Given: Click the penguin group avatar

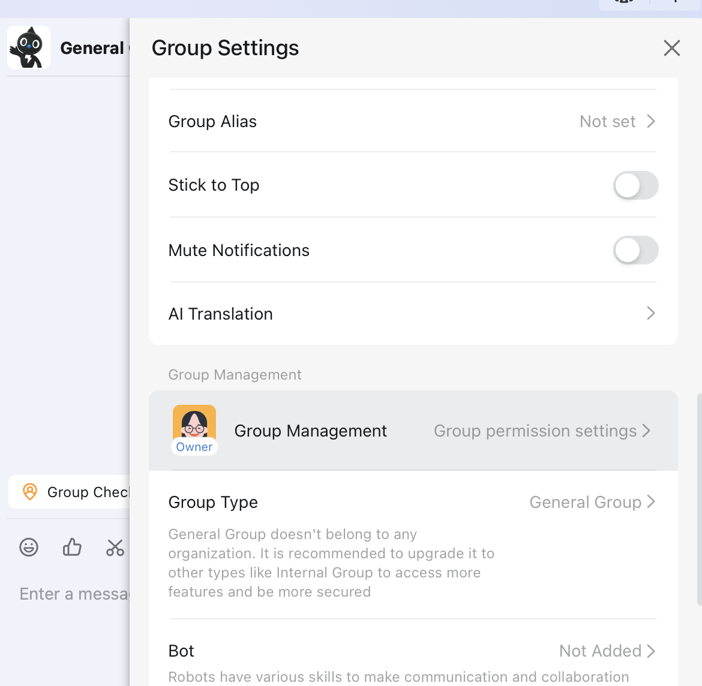Looking at the screenshot, I should click(28, 47).
